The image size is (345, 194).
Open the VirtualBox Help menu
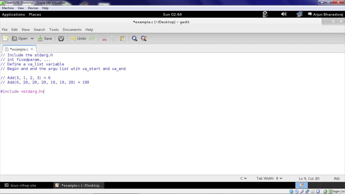(x=45, y=8)
